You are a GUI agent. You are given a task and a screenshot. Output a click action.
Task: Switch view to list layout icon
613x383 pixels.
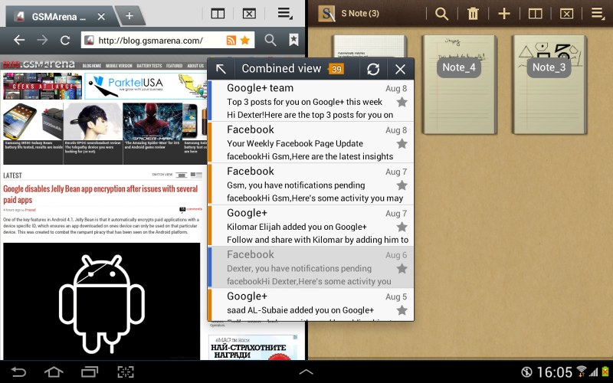[182, 175]
